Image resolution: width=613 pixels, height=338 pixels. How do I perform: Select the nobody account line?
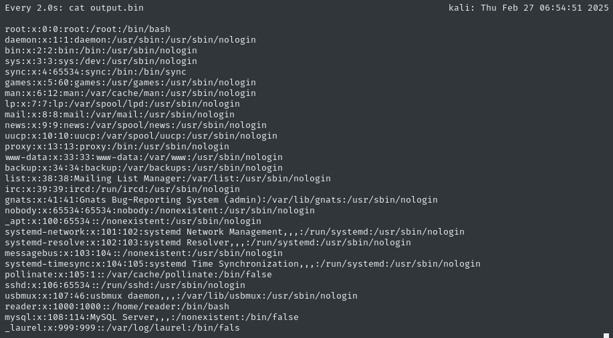[159, 211]
